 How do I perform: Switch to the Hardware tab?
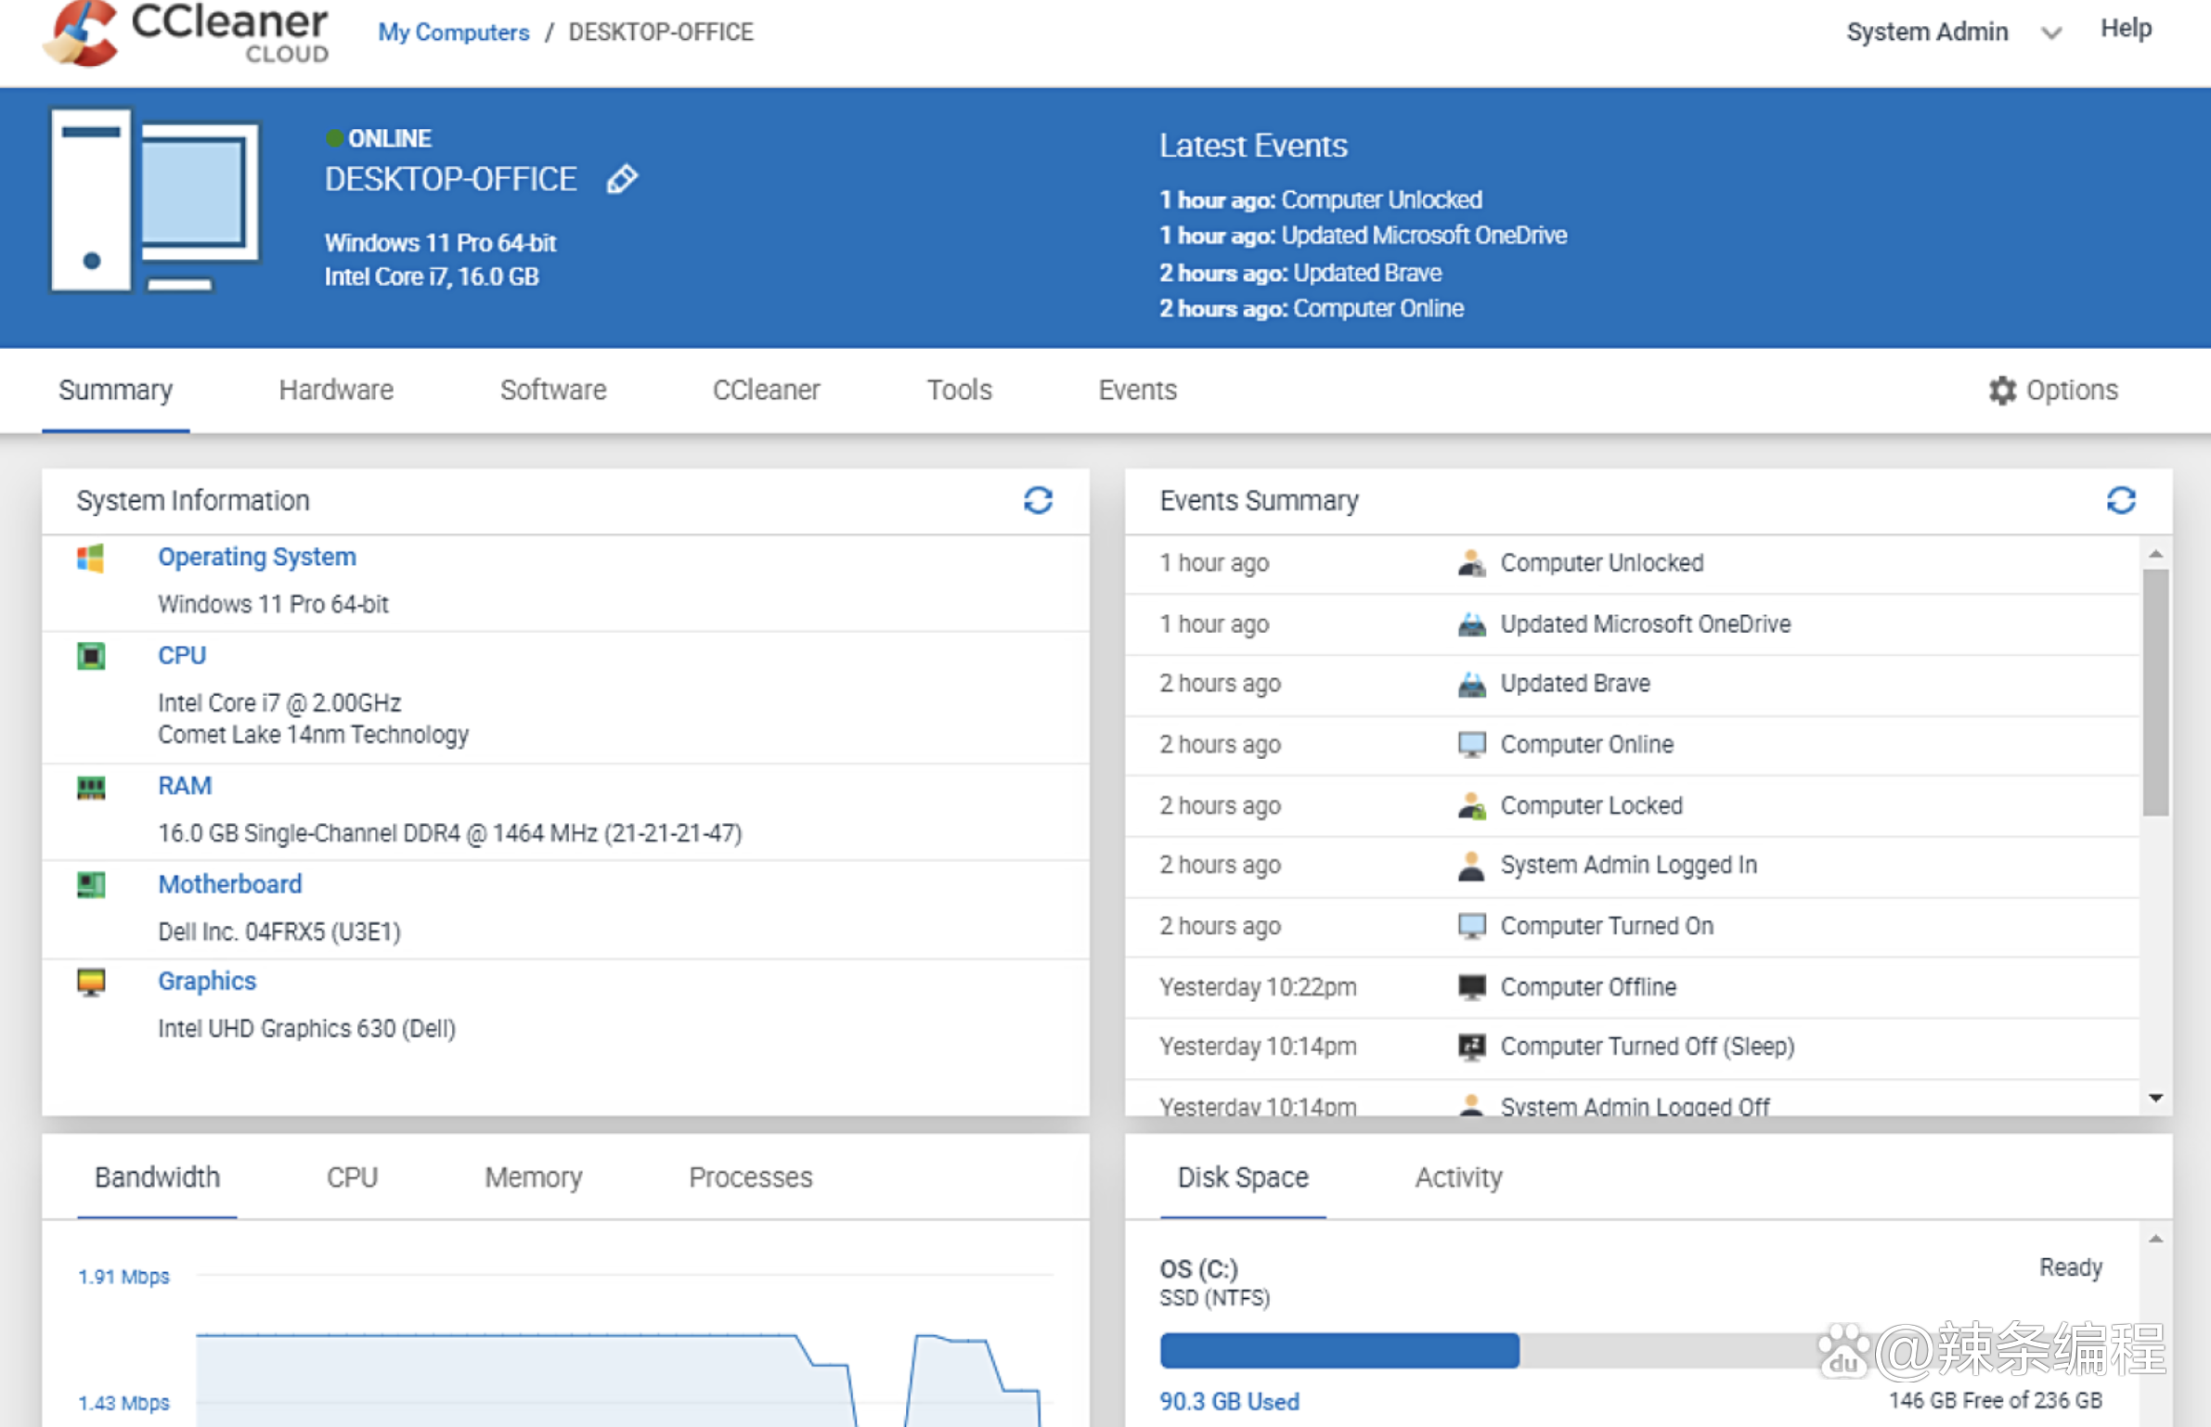(x=336, y=391)
